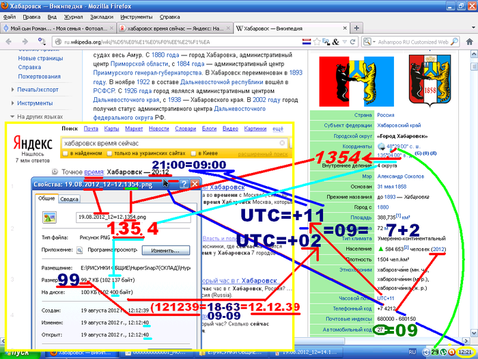Open the Правка menu

coord(31,17)
